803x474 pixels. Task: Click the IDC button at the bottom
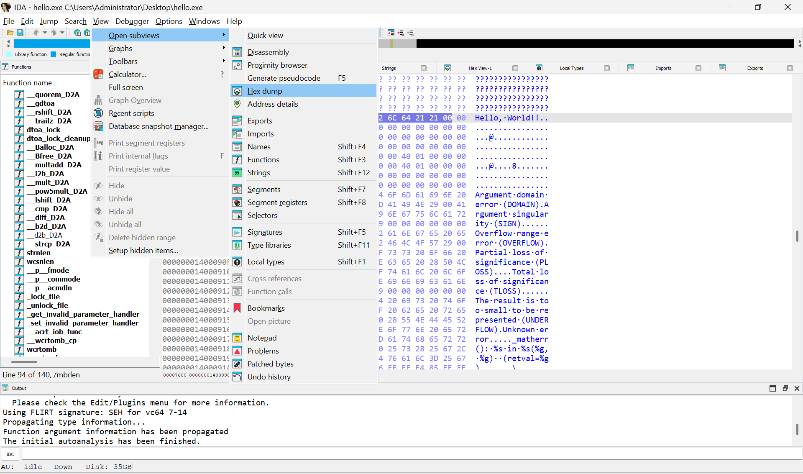[10, 454]
